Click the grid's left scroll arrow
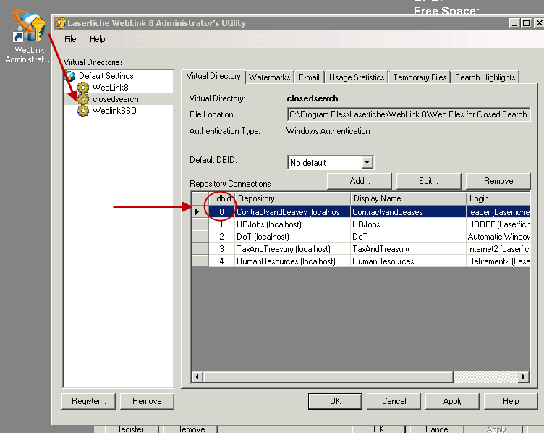Viewport: 544px width, 433px height. (197, 377)
